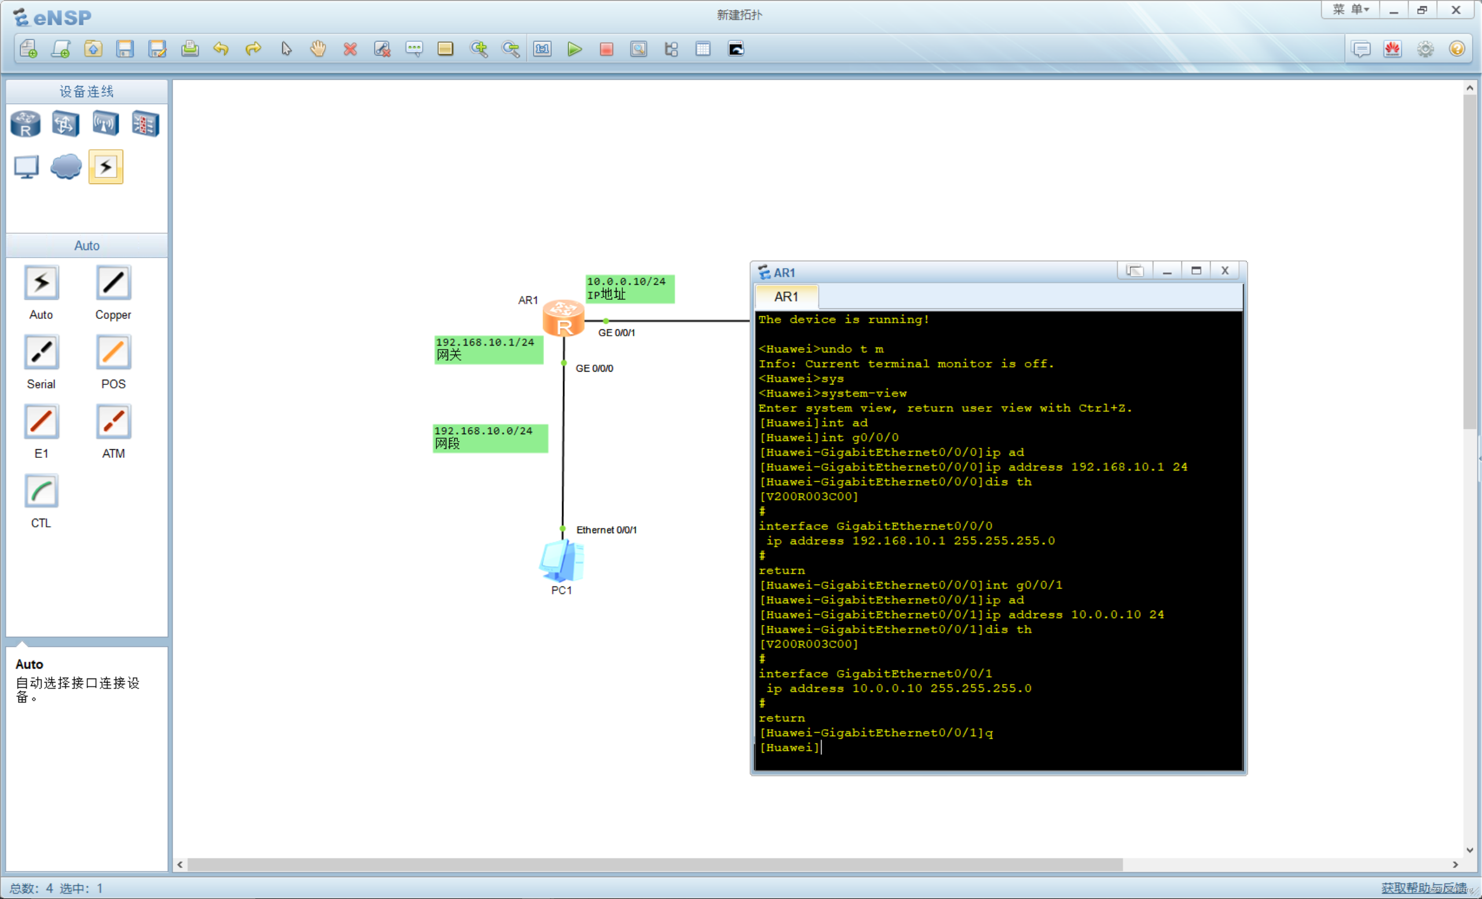Open an existing topology file

[93, 49]
